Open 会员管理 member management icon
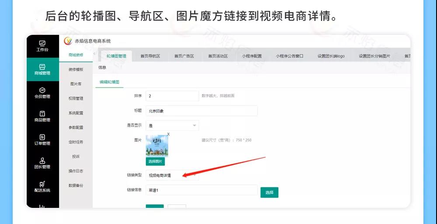The width and height of the screenshot is (437, 224). pos(42,91)
